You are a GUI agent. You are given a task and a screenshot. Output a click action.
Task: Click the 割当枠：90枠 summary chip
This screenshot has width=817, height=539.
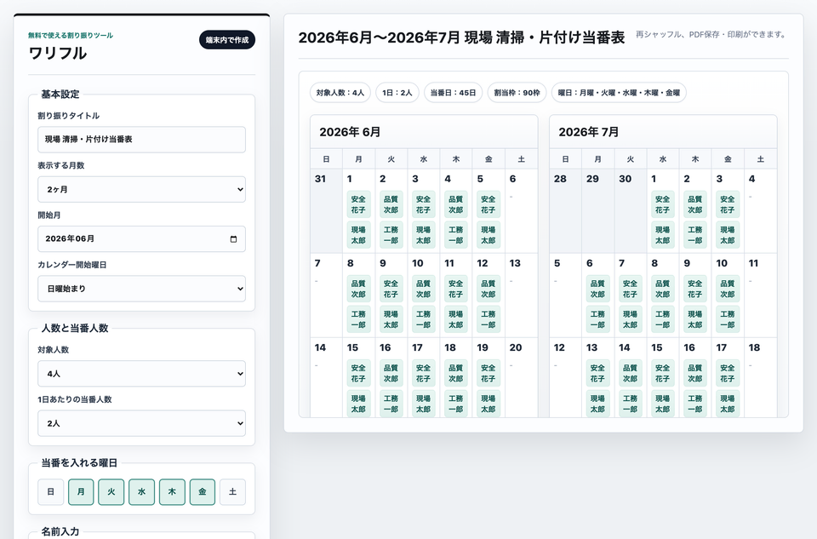517,93
